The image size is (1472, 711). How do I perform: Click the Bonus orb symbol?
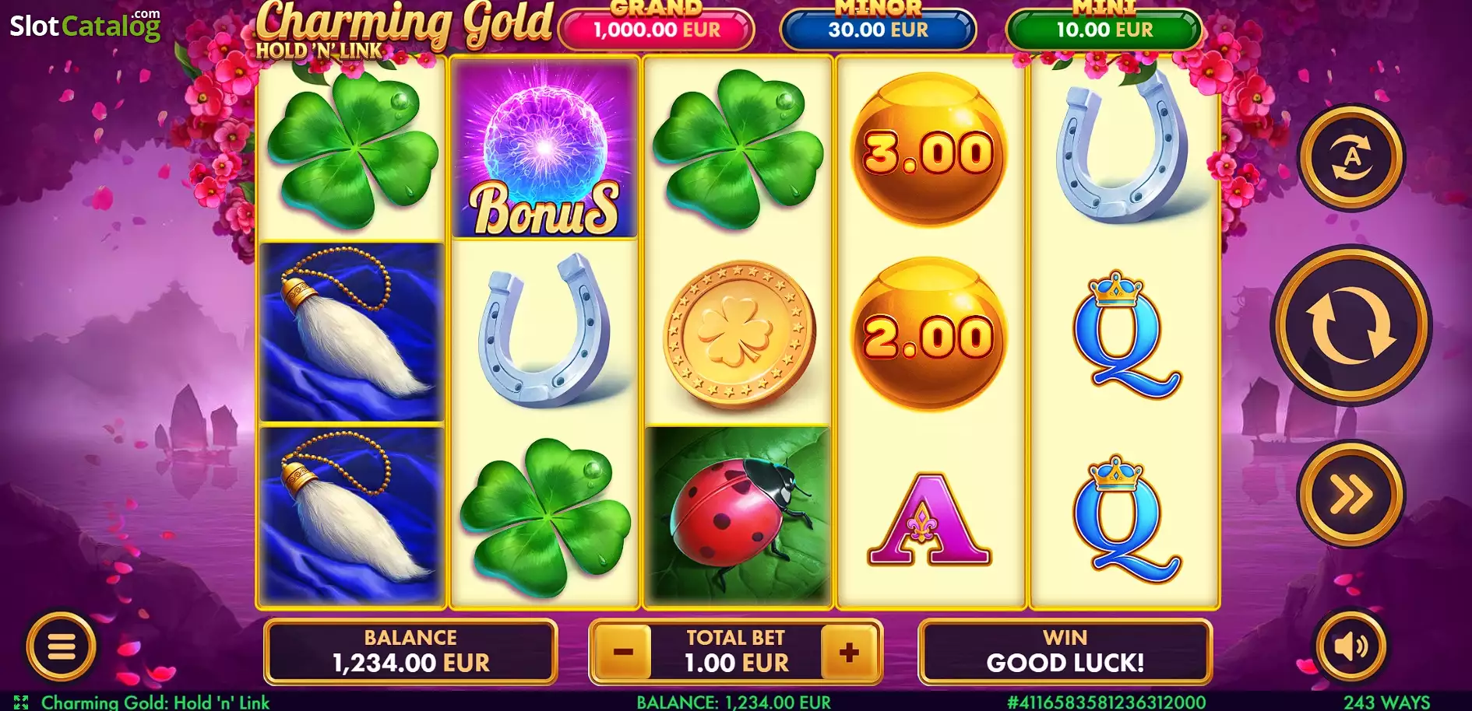coord(545,148)
